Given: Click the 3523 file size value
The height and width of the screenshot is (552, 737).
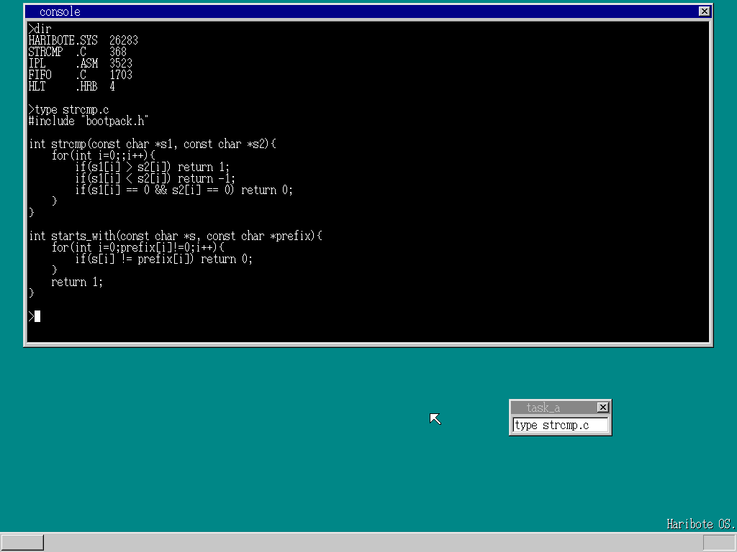Looking at the screenshot, I should pos(121,63).
